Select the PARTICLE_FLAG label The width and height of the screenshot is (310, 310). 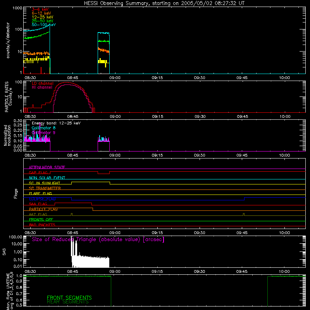43,209
